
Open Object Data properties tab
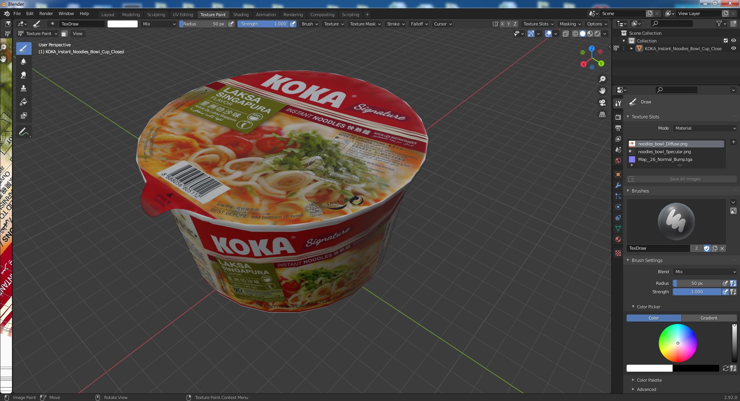(618, 228)
